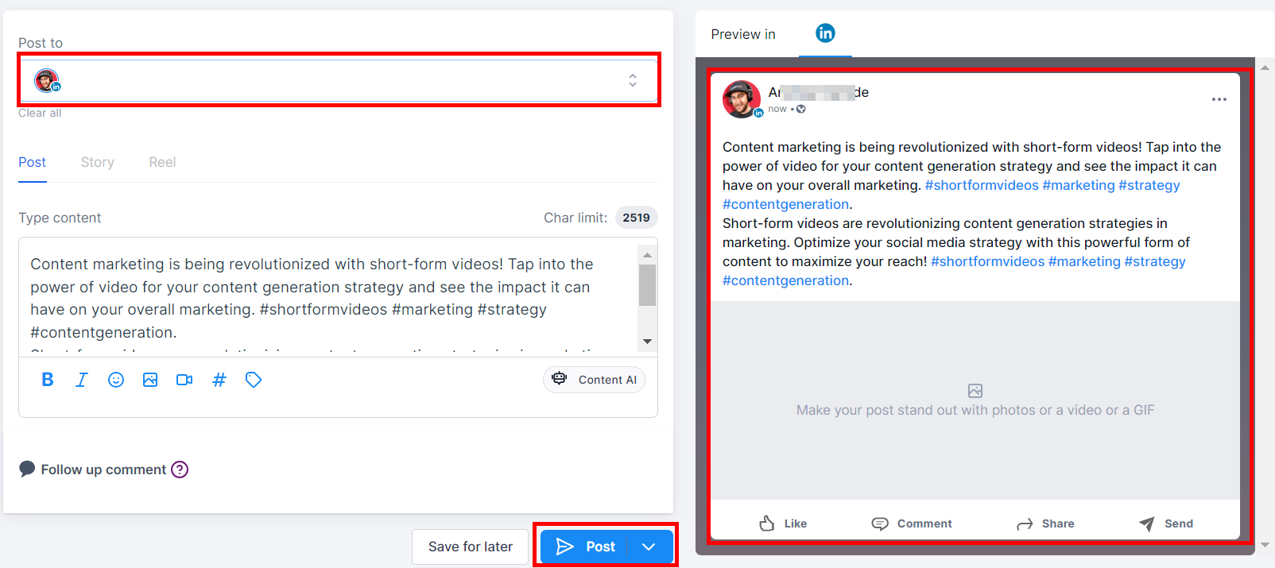Switch to the Reel tab
Screen dimensions: 1275x568
162,162
